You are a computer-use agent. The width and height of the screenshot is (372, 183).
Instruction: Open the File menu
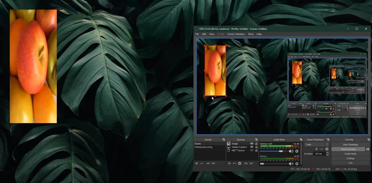(197, 34)
